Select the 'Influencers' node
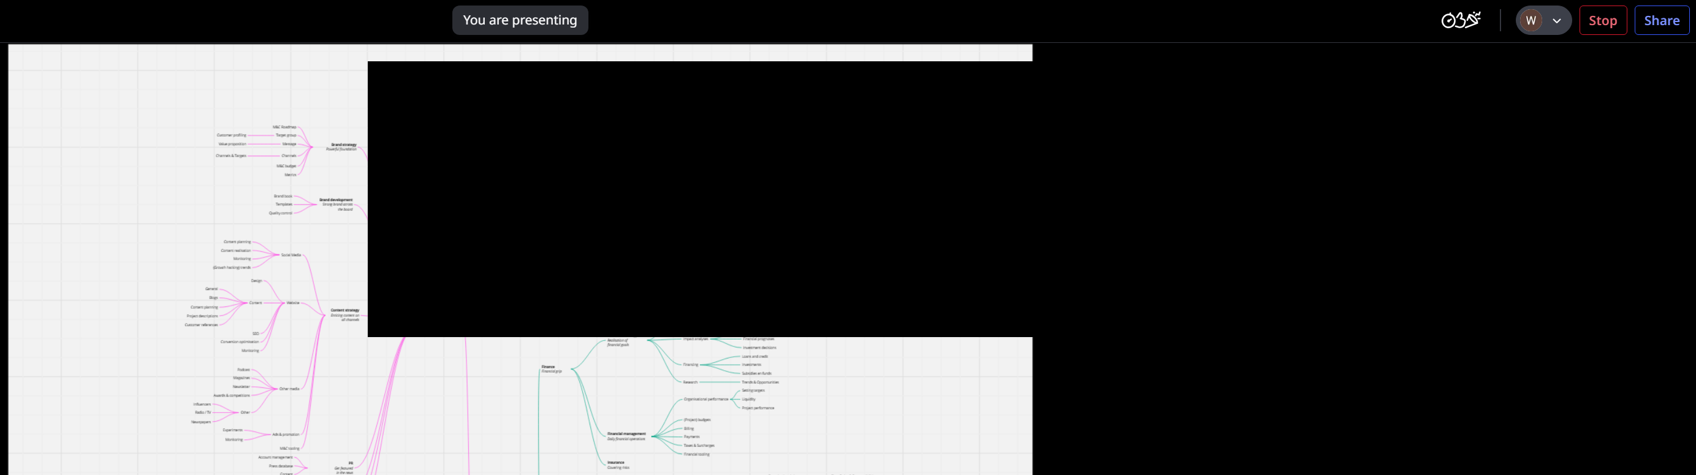1696x475 pixels. pos(202,405)
